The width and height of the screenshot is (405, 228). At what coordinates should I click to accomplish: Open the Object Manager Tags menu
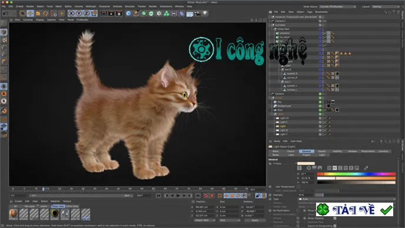tap(310, 12)
